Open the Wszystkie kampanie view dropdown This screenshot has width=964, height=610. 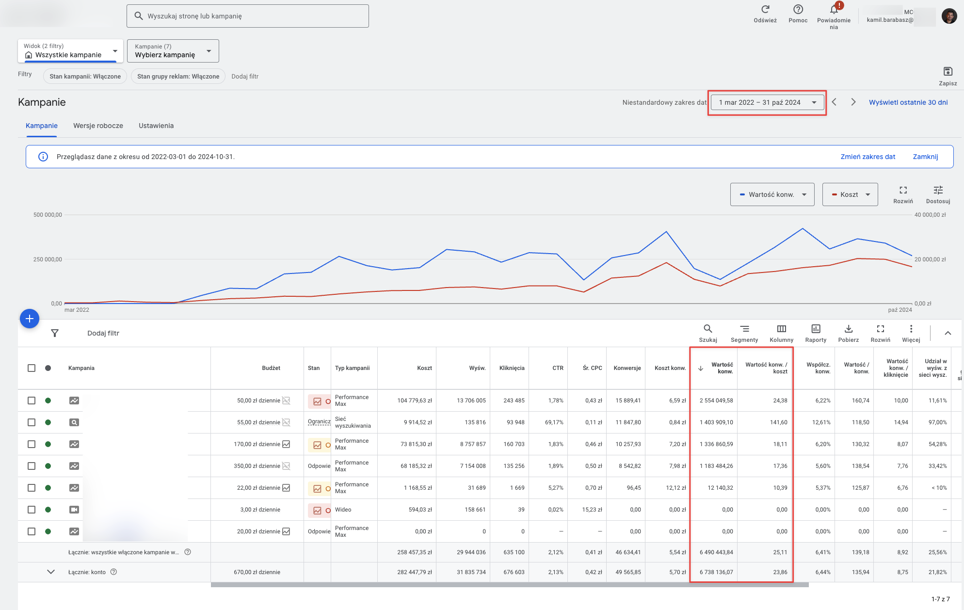71,51
